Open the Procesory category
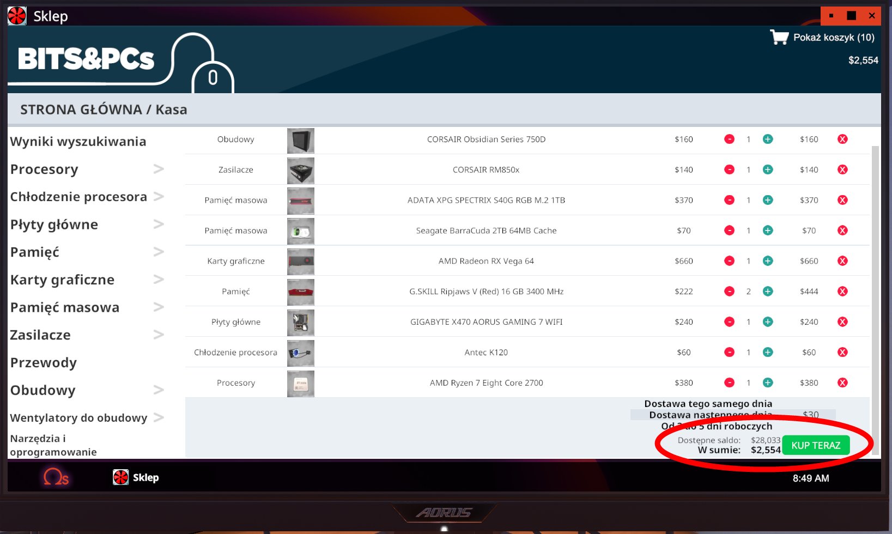Image resolution: width=892 pixels, height=534 pixels. [44, 169]
